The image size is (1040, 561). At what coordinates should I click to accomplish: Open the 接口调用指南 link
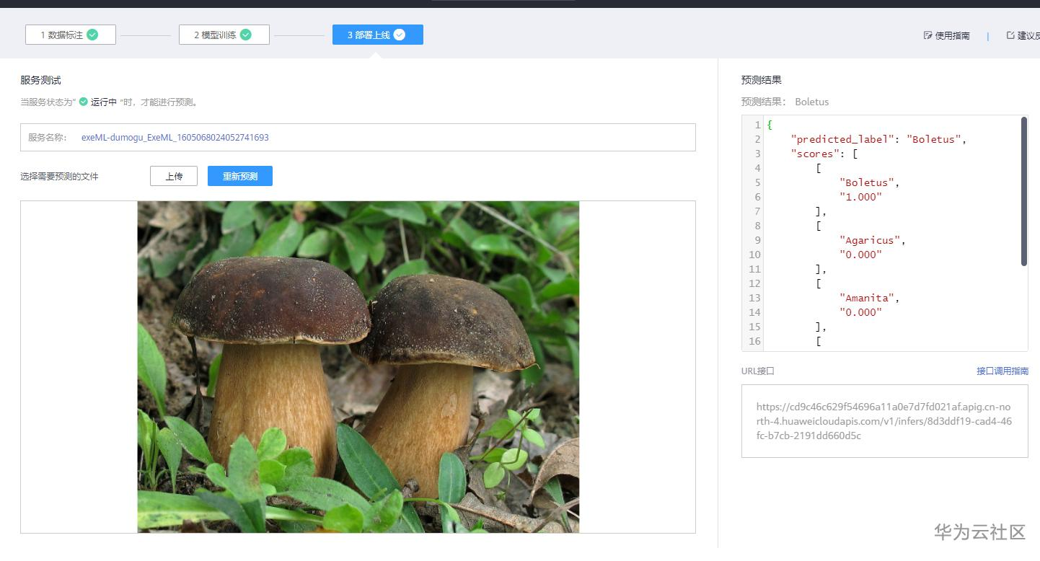(1002, 371)
